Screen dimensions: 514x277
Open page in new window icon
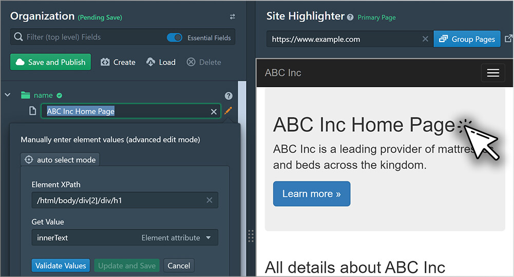point(508,38)
